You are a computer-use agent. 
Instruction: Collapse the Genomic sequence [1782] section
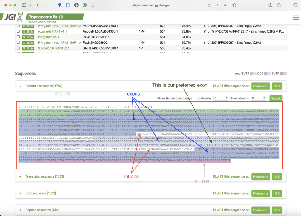(20, 86)
